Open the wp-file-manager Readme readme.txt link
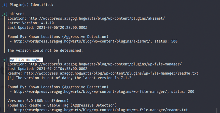This screenshot has width=220, height=113. coord(111,73)
